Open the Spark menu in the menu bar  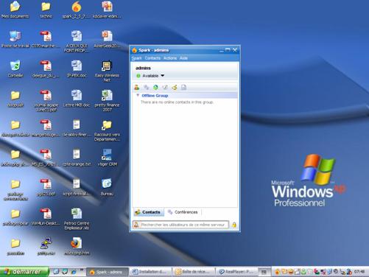coord(136,58)
